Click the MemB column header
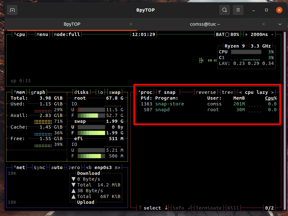Image resolution: width=288 pixels, height=216 pixels. point(239,98)
